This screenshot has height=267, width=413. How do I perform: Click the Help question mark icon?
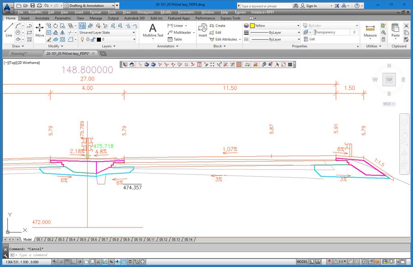tap(357, 6)
